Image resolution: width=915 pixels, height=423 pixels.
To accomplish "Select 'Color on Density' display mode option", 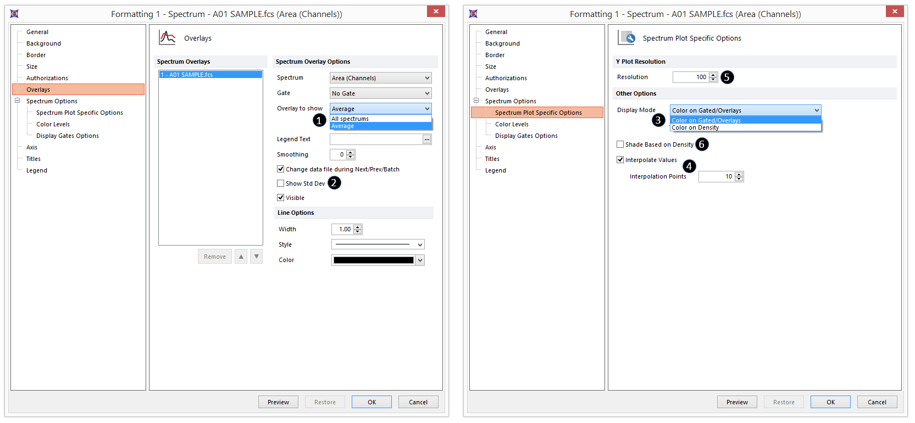I will tap(695, 127).
